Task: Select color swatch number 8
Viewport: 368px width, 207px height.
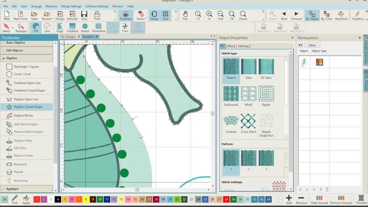Action: click(x=86, y=199)
